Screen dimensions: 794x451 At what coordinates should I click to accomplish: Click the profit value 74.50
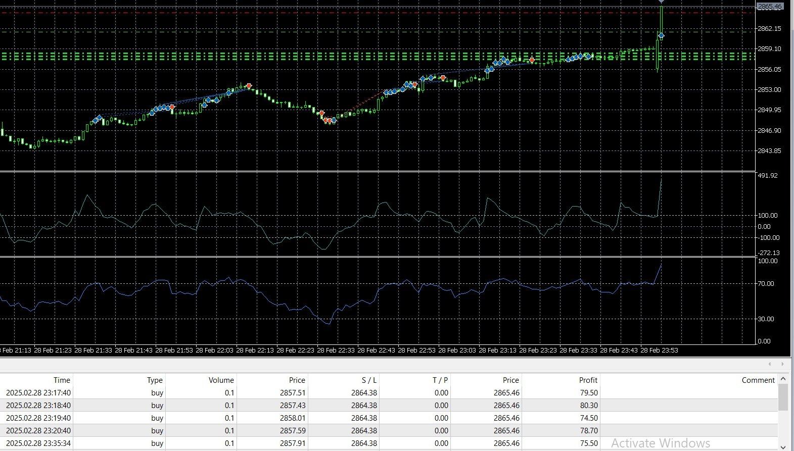pos(588,418)
